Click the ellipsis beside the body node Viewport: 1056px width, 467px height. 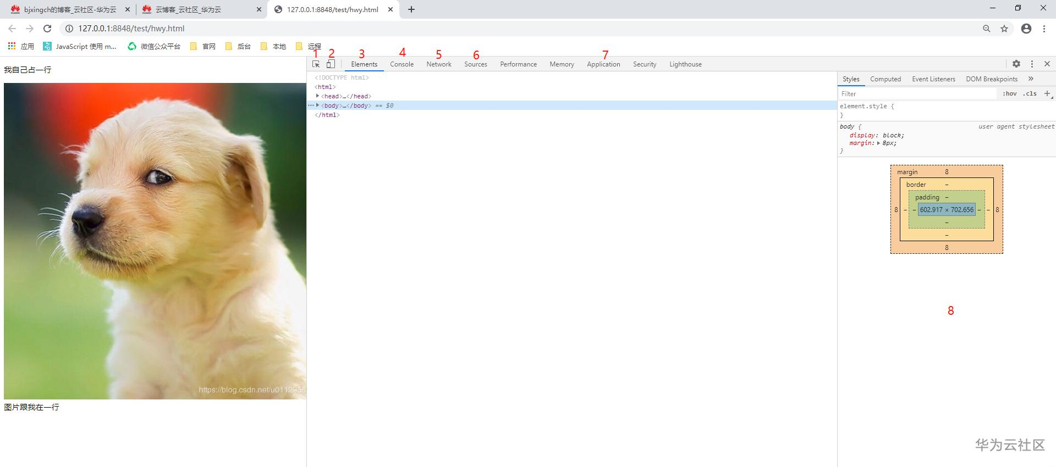311,105
